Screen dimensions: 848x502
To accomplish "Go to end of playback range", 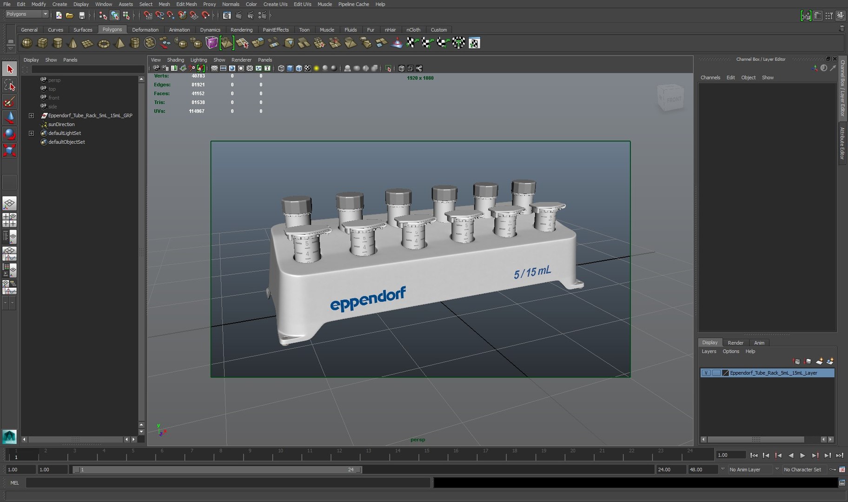I will tap(840, 456).
